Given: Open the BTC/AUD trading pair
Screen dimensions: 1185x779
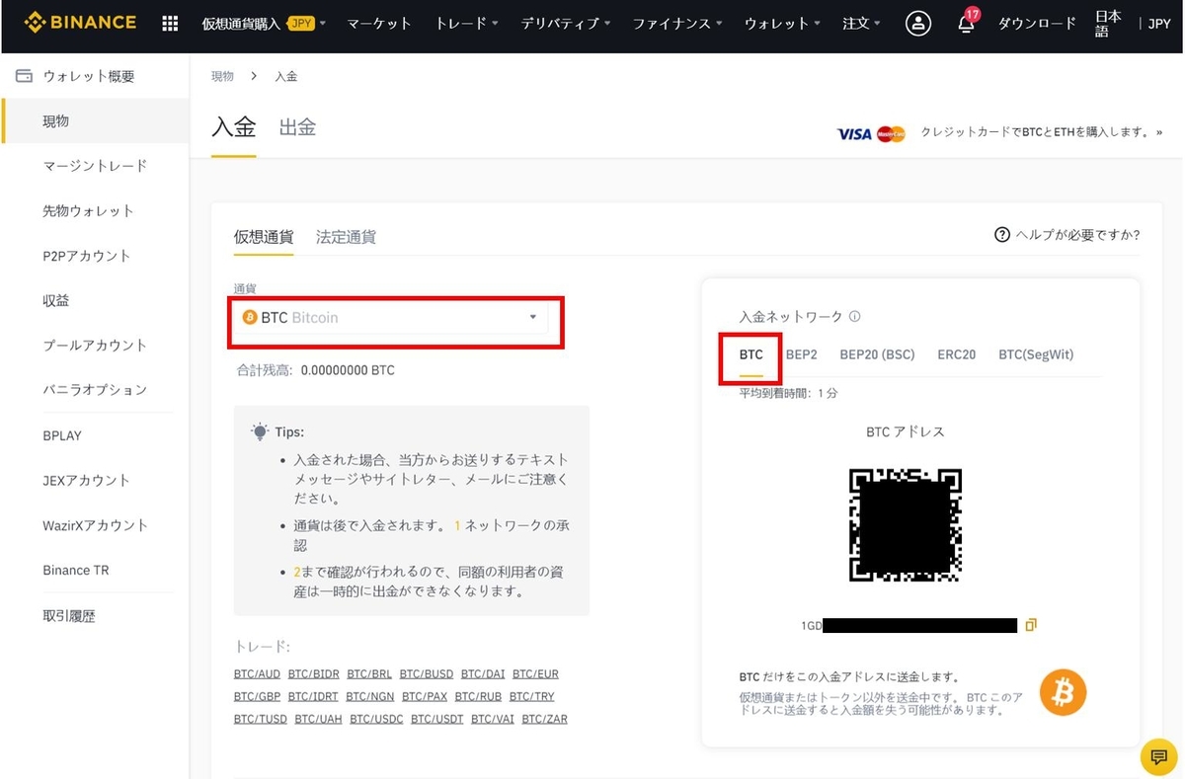Looking at the screenshot, I should [257, 674].
